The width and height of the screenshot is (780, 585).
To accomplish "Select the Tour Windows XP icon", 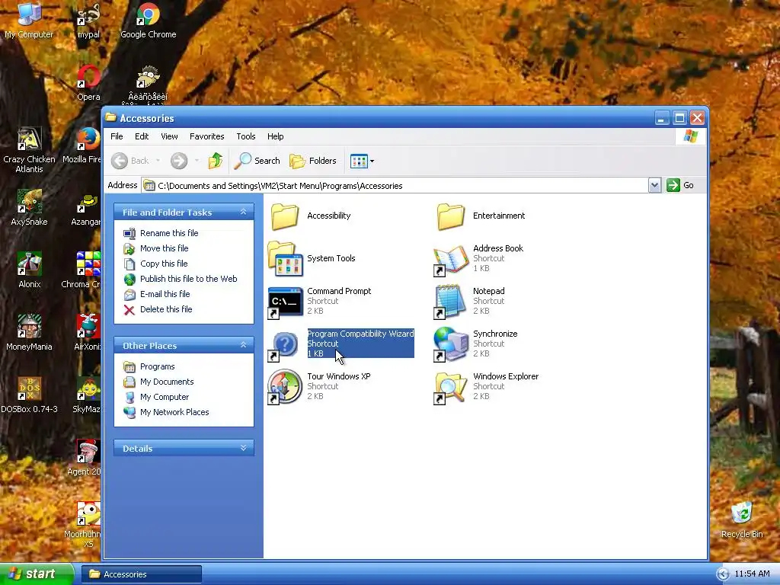I will click(285, 387).
